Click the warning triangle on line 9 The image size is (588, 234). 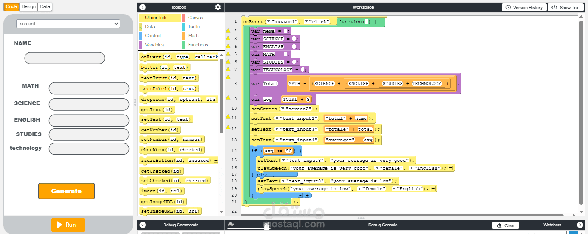coord(229,98)
